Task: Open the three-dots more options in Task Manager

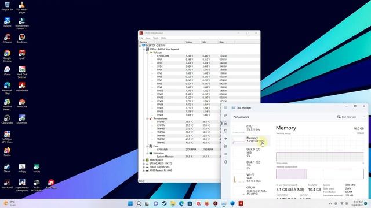Action: [363, 117]
